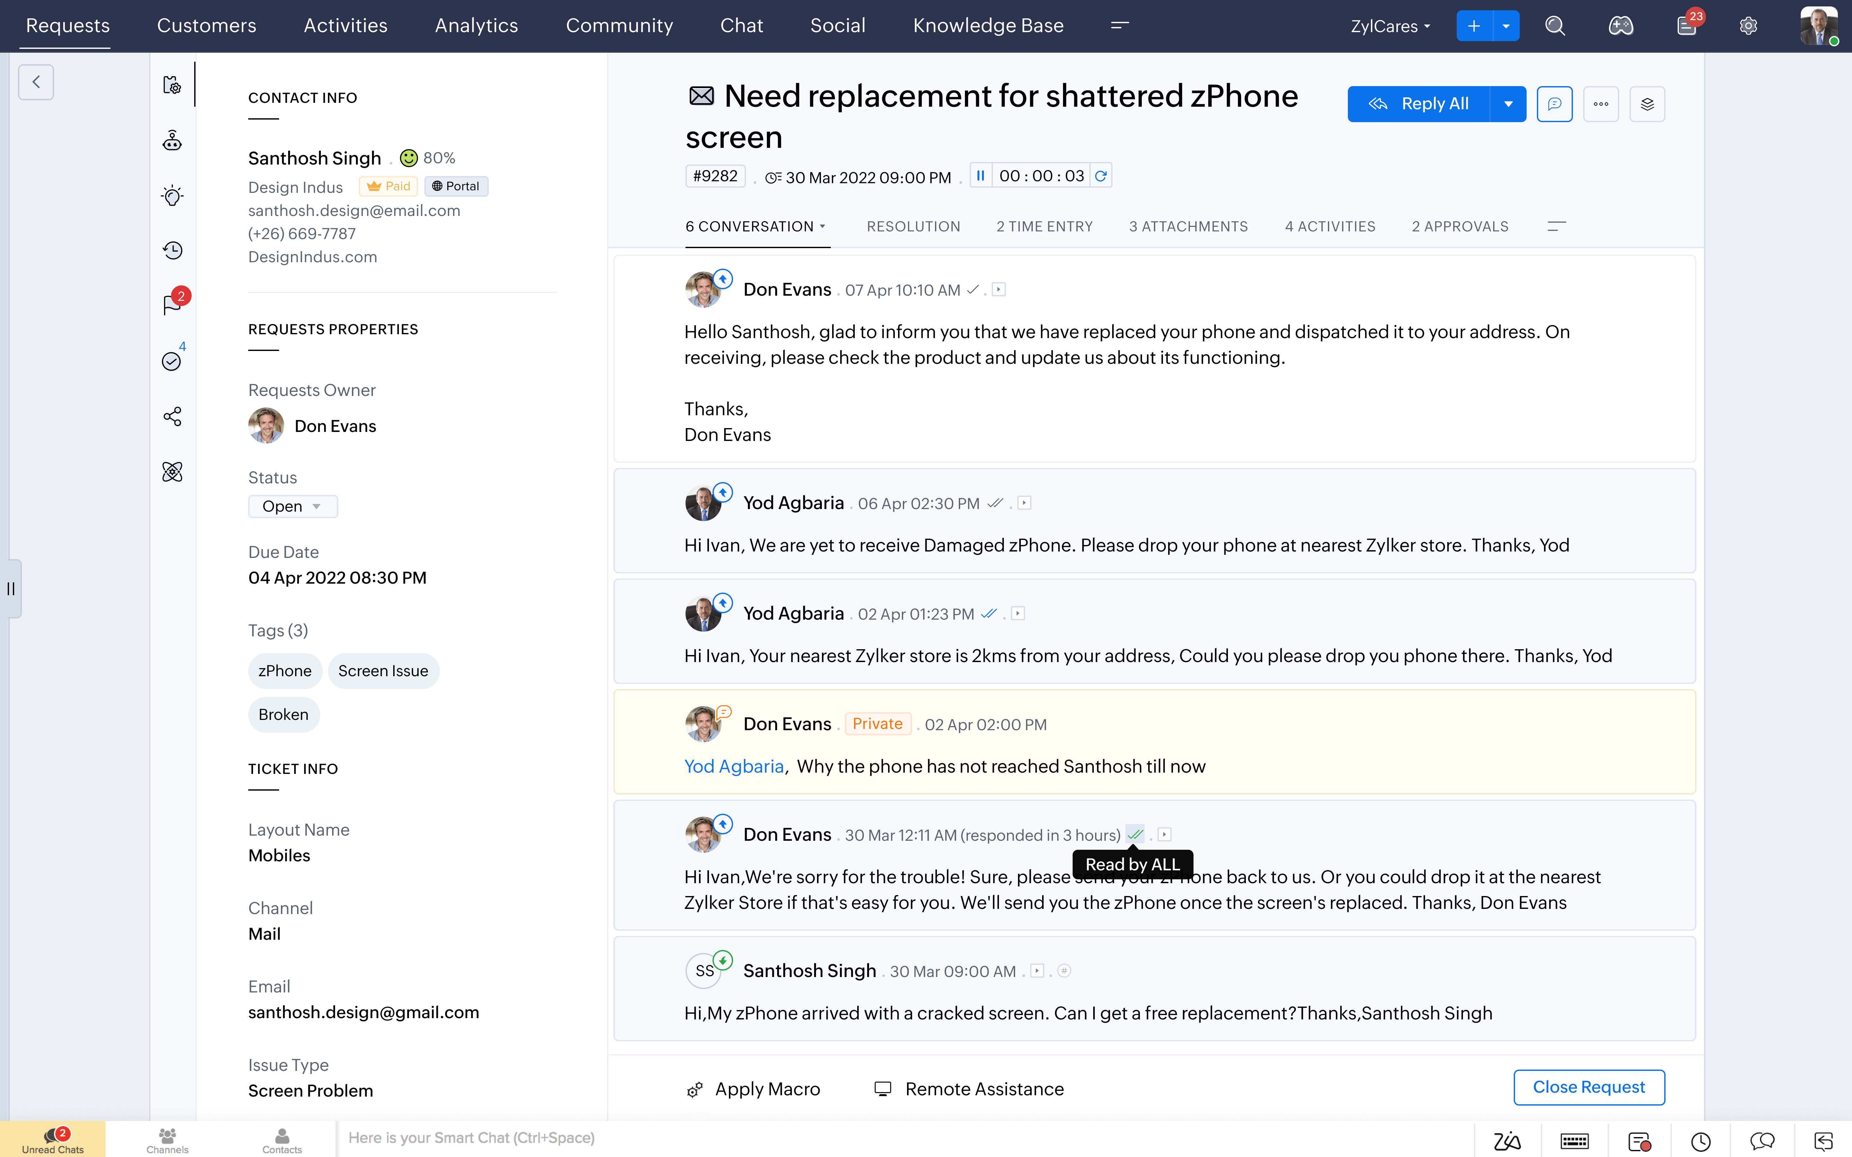Click the comment icon beside Reply All
1852x1157 pixels.
[x=1554, y=104]
